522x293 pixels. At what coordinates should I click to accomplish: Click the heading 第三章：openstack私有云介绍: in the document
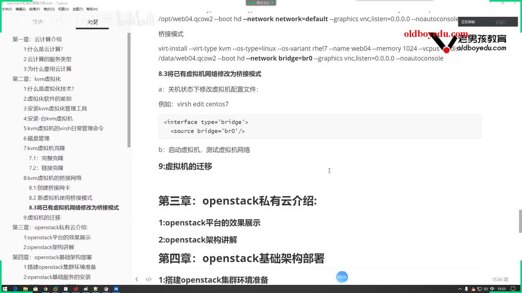[238, 201]
